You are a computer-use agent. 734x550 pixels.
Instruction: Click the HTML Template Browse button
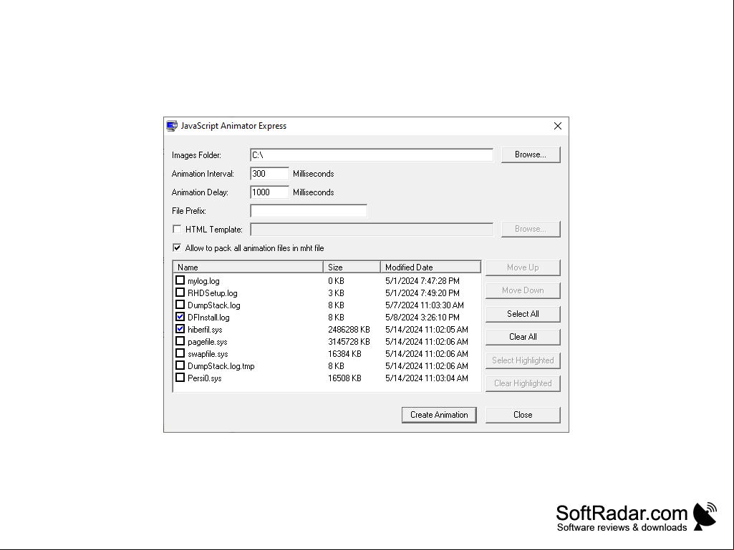point(531,229)
